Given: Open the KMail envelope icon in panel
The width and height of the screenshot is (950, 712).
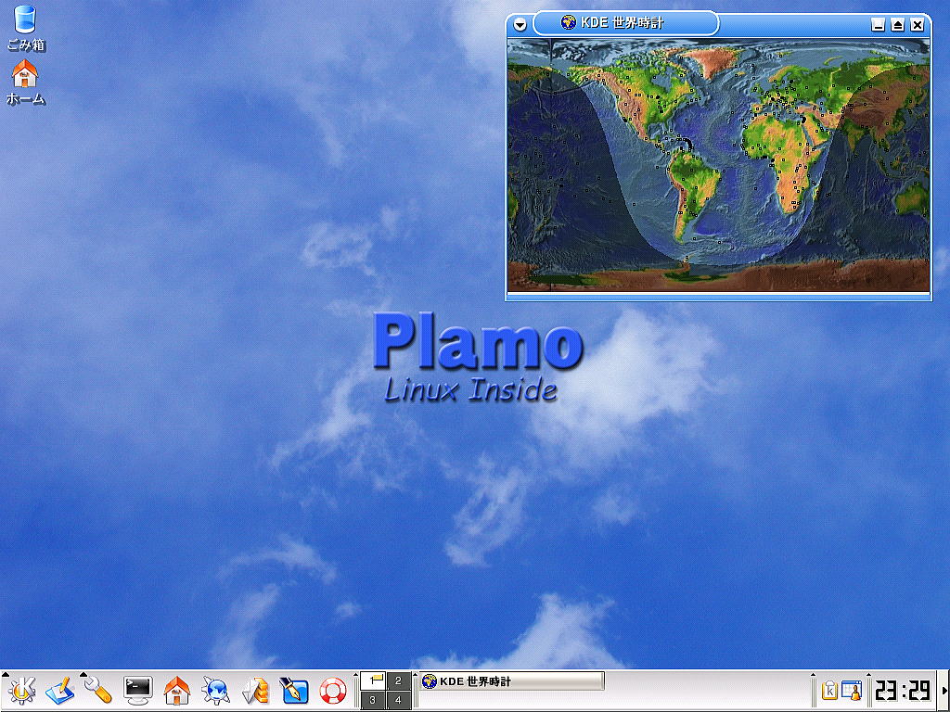Looking at the screenshot, I should (x=255, y=690).
